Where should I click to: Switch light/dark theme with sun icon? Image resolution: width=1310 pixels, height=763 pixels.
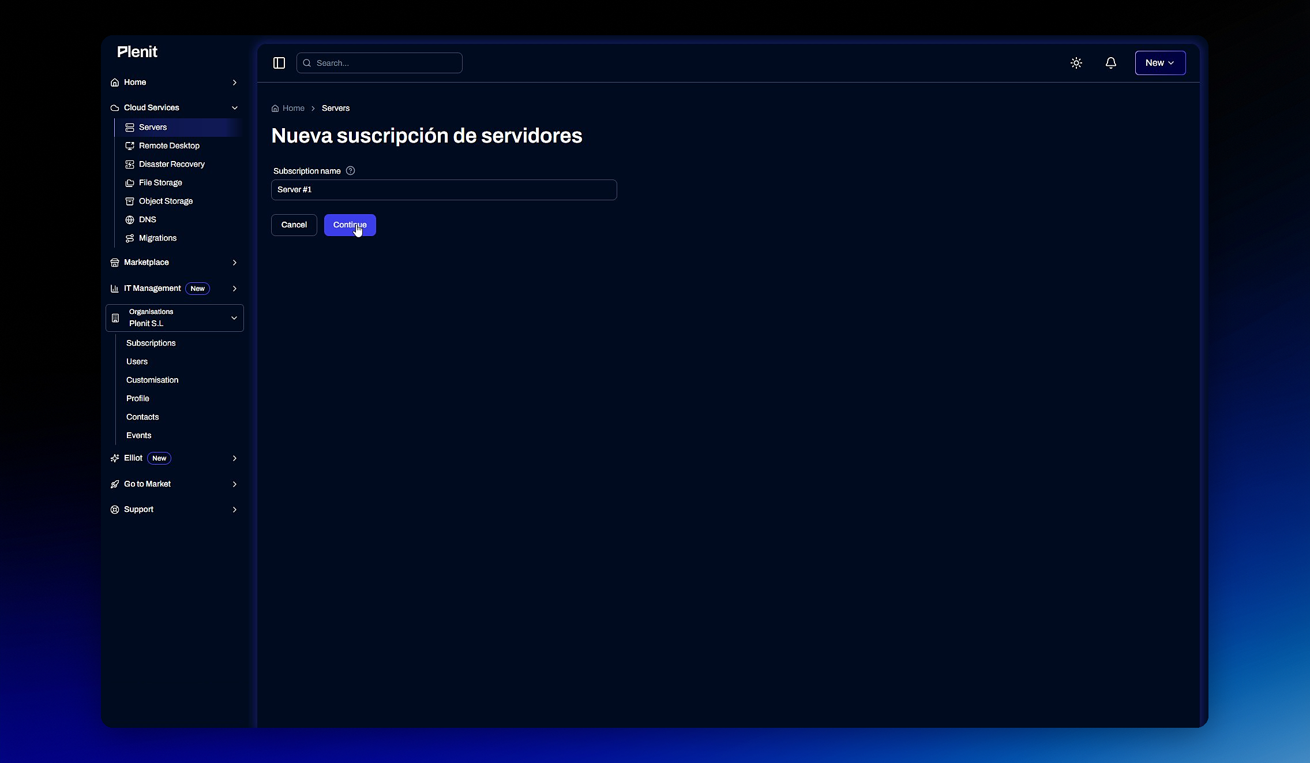(x=1076, y=63)
